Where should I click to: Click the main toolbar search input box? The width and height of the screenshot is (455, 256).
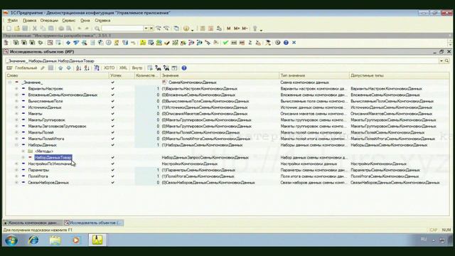click(122, 28)
